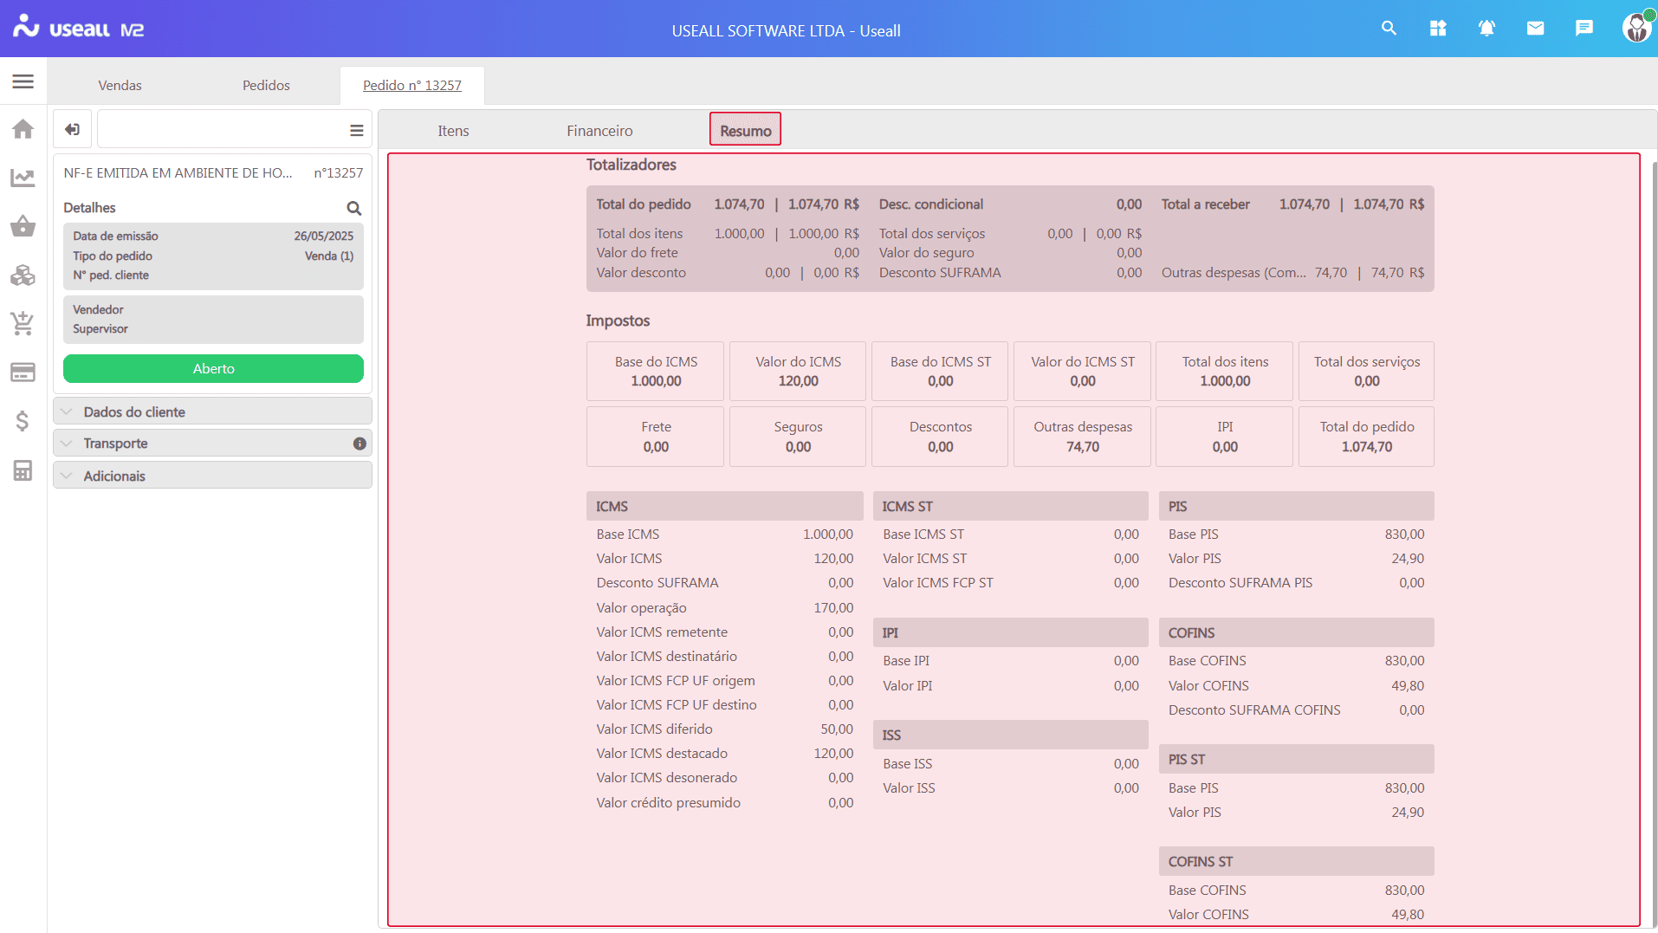Screen dimensions: 1658x933
Task: Click the dollar sign financial icon
Action: [23, 421]
